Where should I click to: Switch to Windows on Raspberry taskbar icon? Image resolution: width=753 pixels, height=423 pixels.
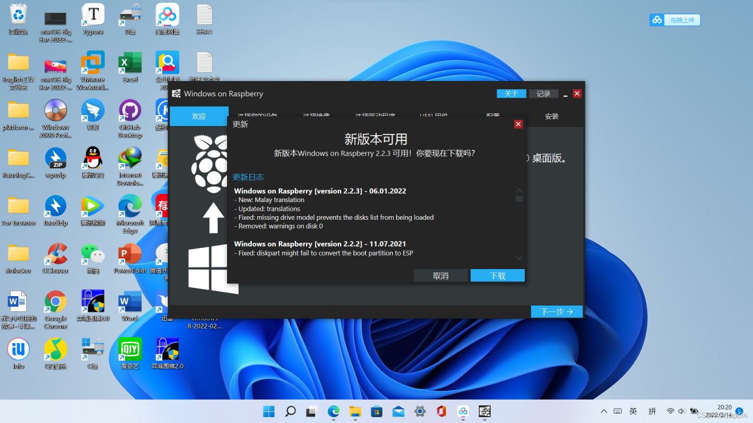[x=484, y=411]
